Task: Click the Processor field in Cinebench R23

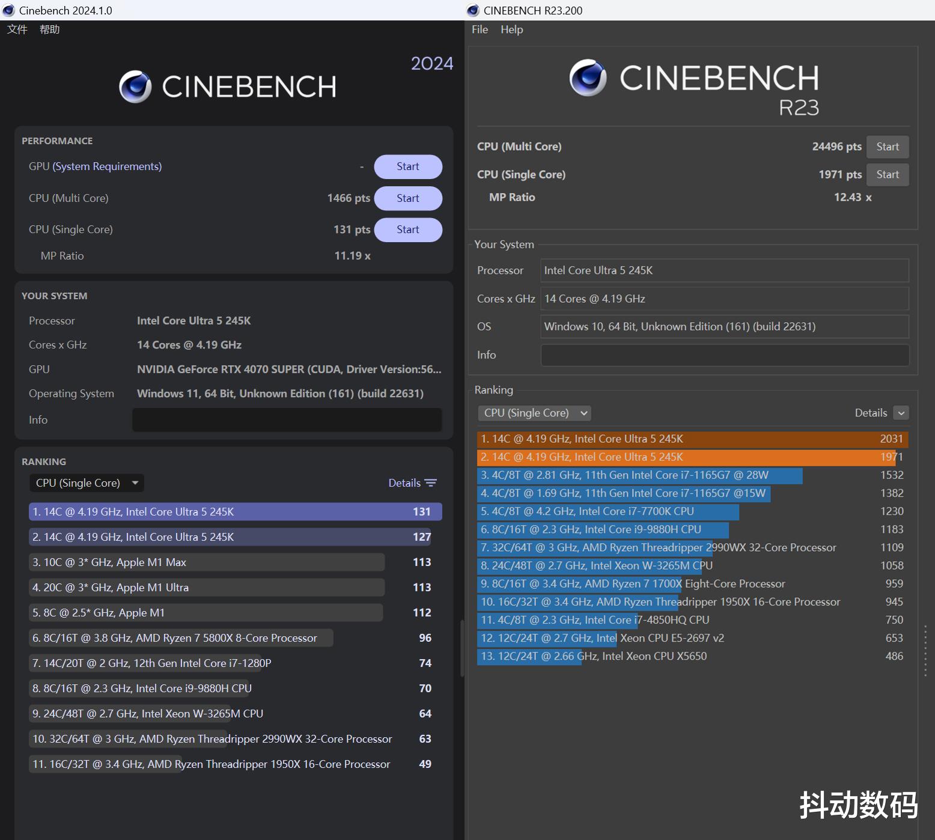Action: point(725,270)
